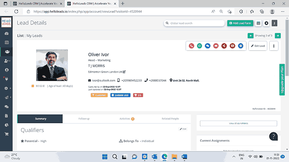This screenshot has width=289, height=162.
Task: Click View all comments button
Action: point(238,124)
